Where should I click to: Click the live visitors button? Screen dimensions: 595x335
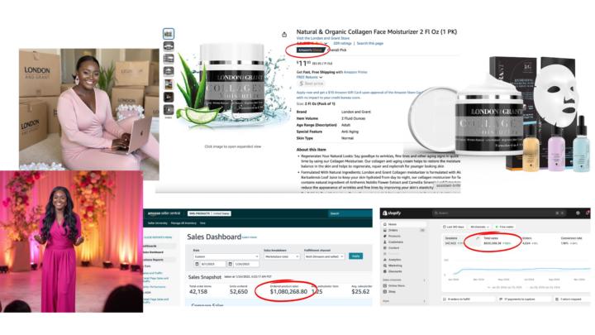click(504, 227)
